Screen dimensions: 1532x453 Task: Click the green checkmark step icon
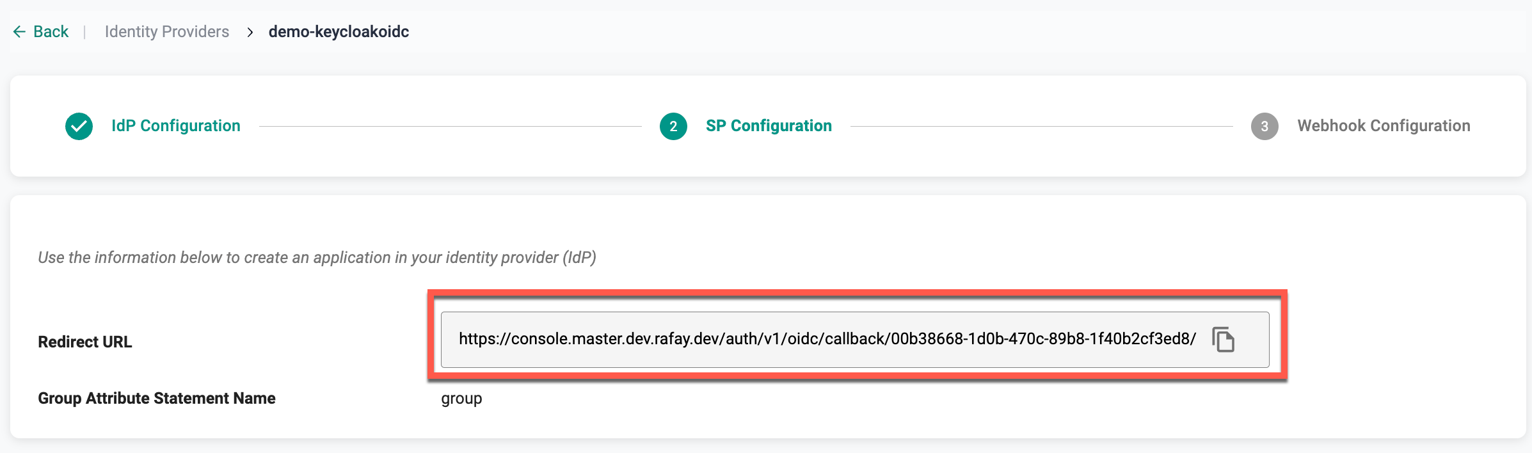(79, 126)
